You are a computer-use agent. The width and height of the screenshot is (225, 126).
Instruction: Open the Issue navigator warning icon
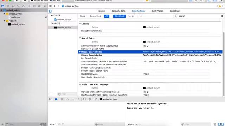click(x=24, y=6)
